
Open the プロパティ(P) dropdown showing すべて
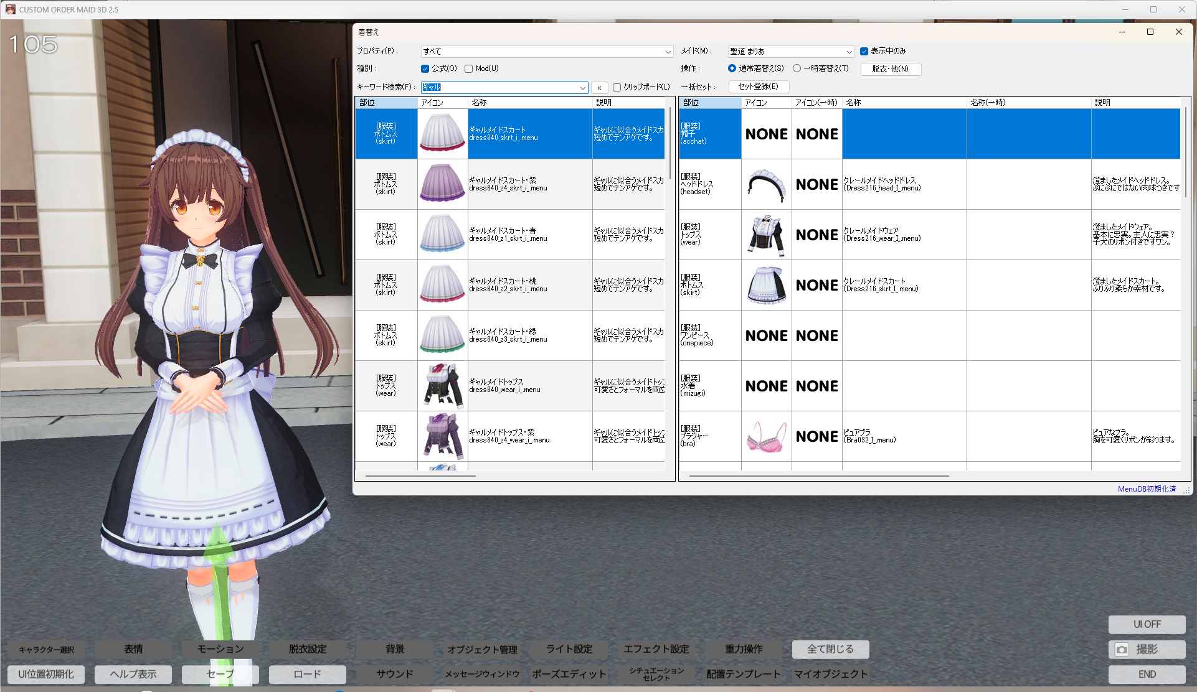[547, 52]
